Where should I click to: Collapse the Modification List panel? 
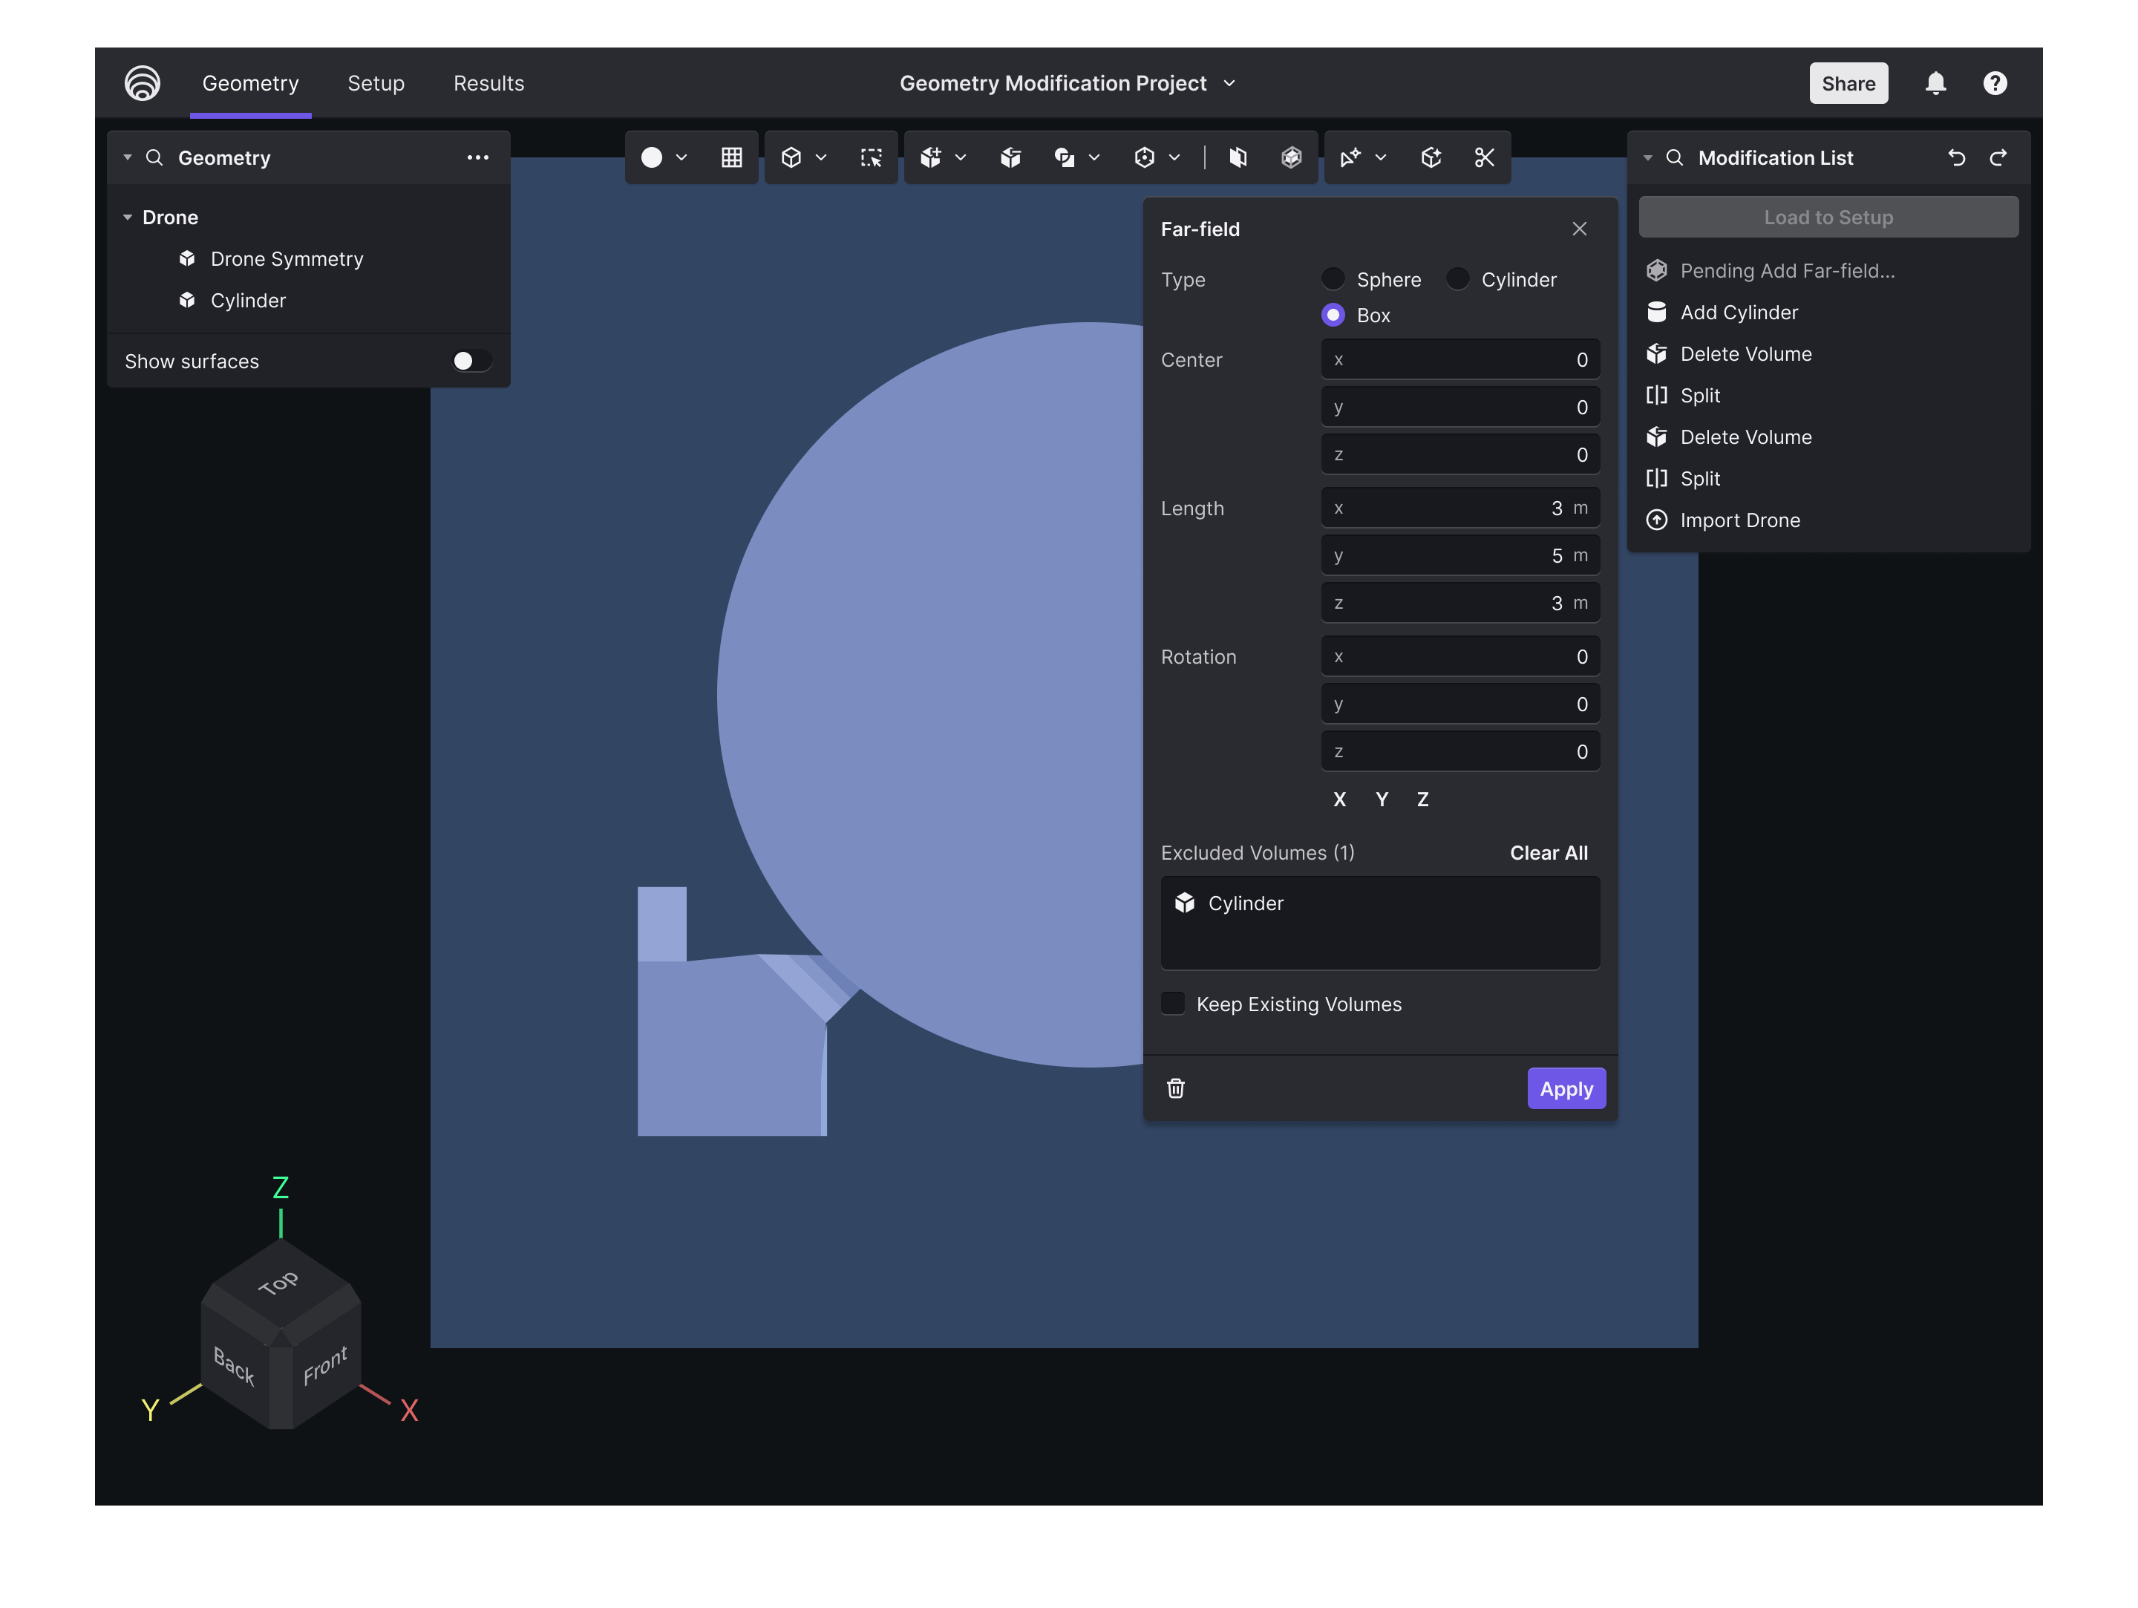coord(1648,157)
